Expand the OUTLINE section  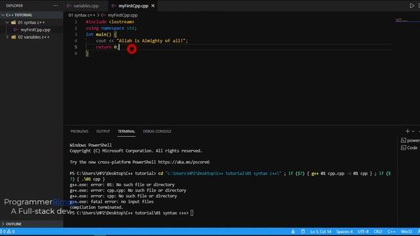(x=13, y=224)
